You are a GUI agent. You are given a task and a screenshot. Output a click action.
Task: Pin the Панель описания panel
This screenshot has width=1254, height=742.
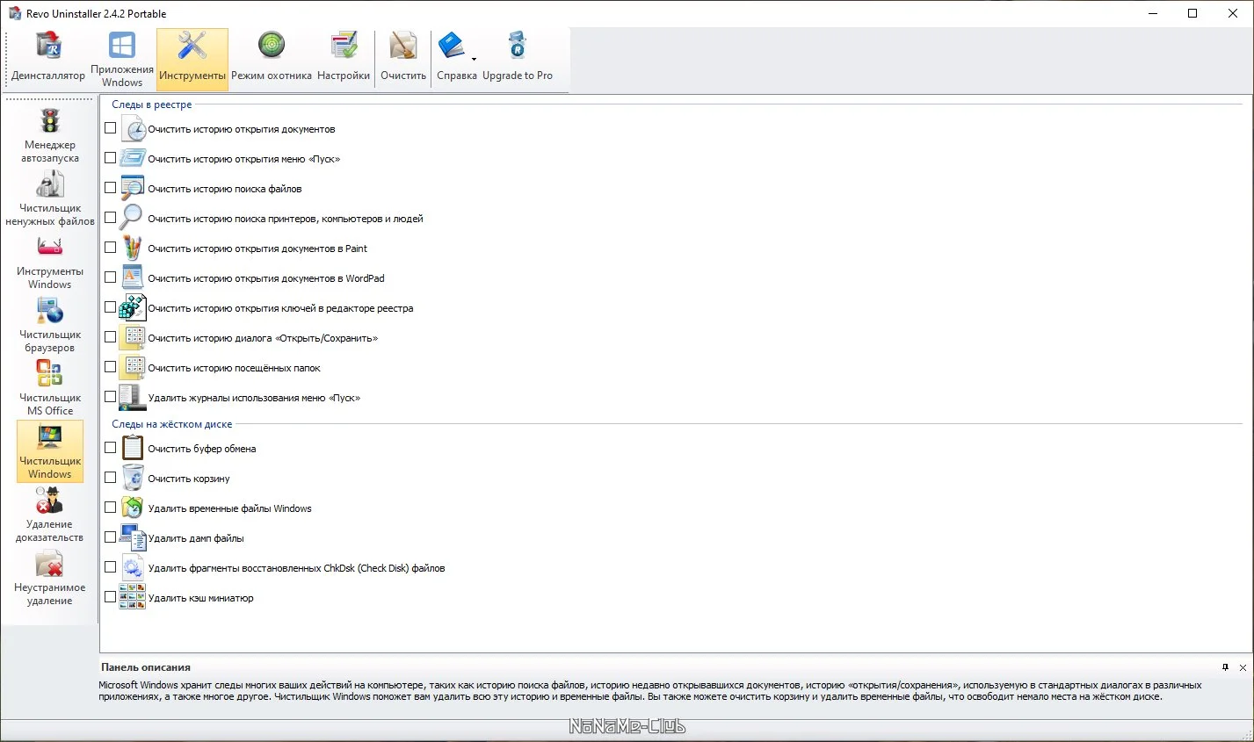(x=1226, y=667)
